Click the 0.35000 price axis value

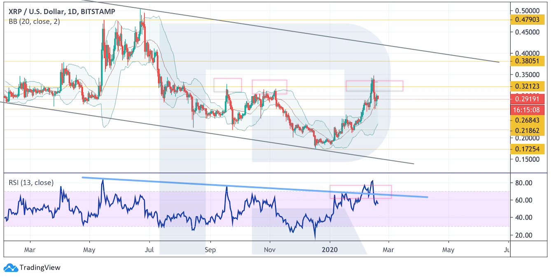(x=528, y=75)
